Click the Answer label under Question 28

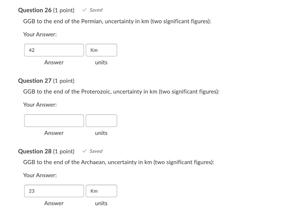54,203
